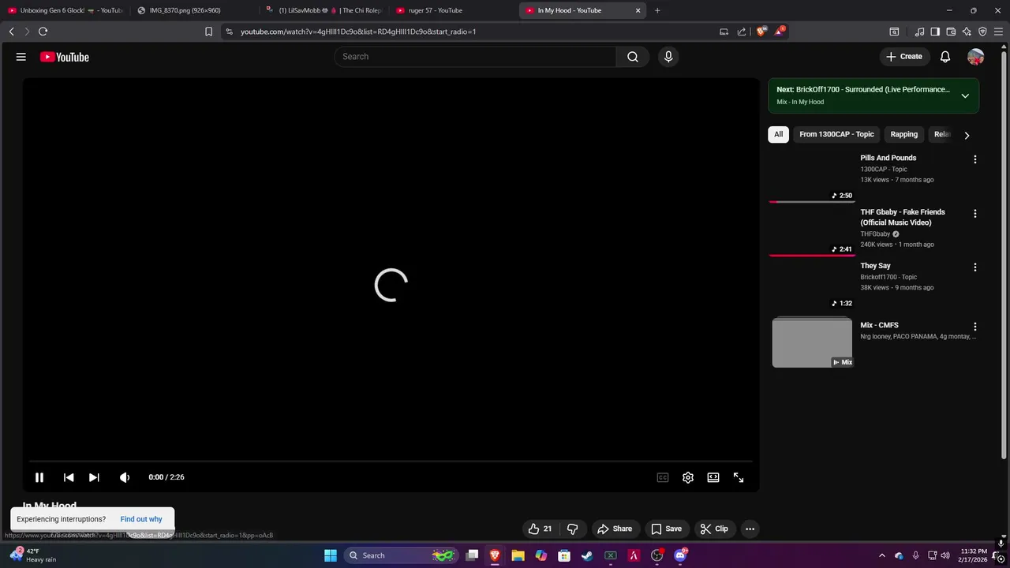
Task: Open the browser share page icon
Action: [742, 32]
